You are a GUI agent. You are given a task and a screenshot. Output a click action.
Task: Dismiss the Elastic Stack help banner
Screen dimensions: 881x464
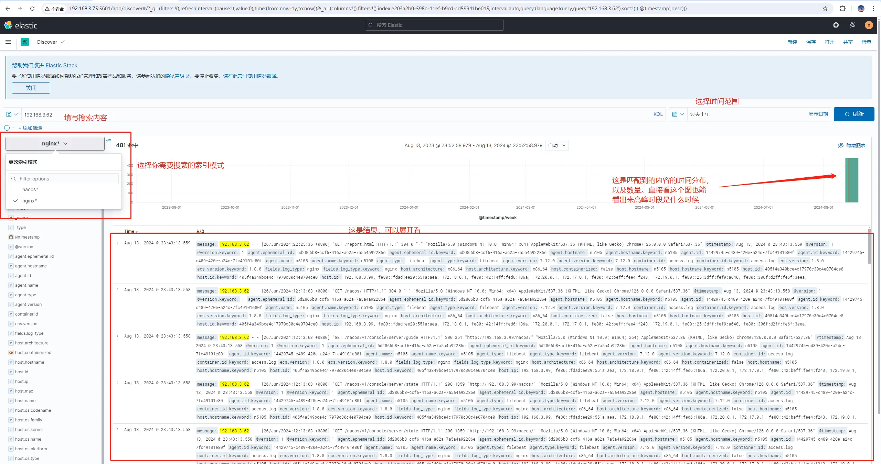(31, 88)
